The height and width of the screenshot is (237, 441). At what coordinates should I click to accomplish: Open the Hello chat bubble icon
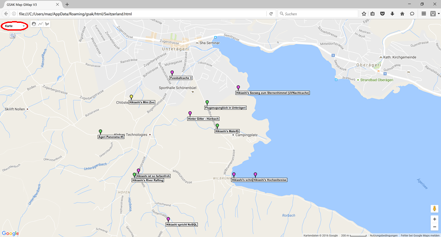click(412, 14)
